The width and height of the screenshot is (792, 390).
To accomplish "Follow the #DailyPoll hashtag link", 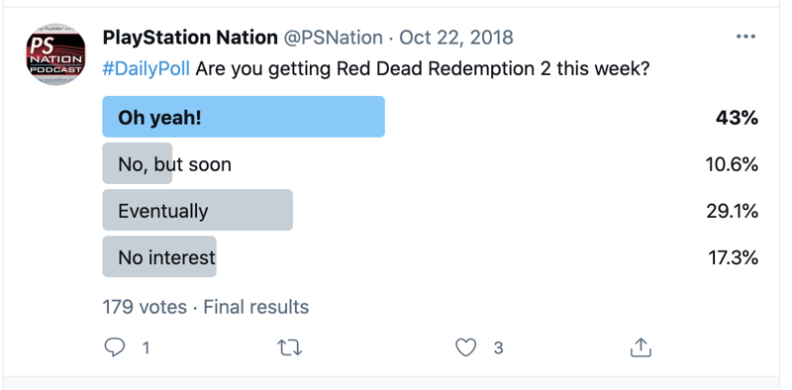I will pos(146,68).
